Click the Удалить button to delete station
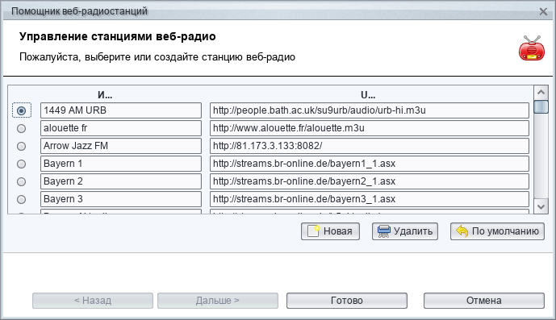 [405, 231]
